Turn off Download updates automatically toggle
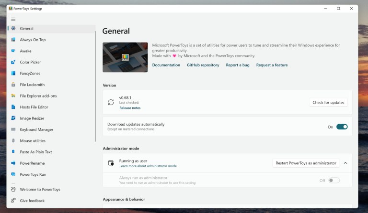 (x=342, y=127)
